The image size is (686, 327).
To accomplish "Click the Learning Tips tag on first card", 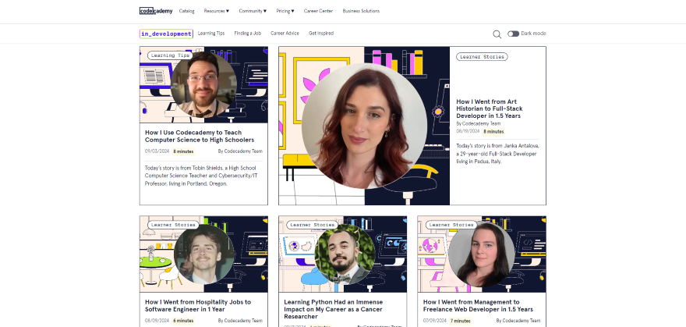I will tap(170, 55).
